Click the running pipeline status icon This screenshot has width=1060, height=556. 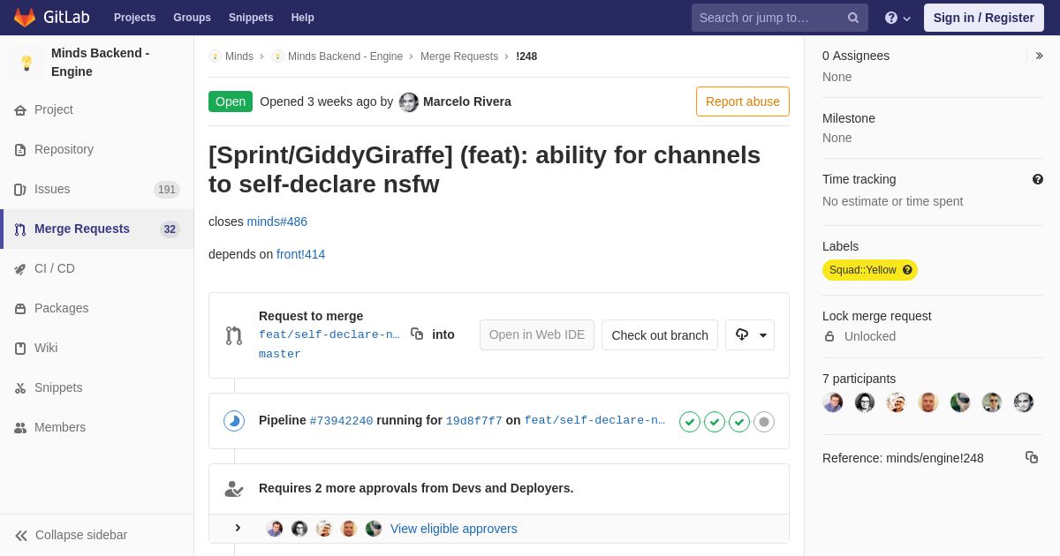234,421
